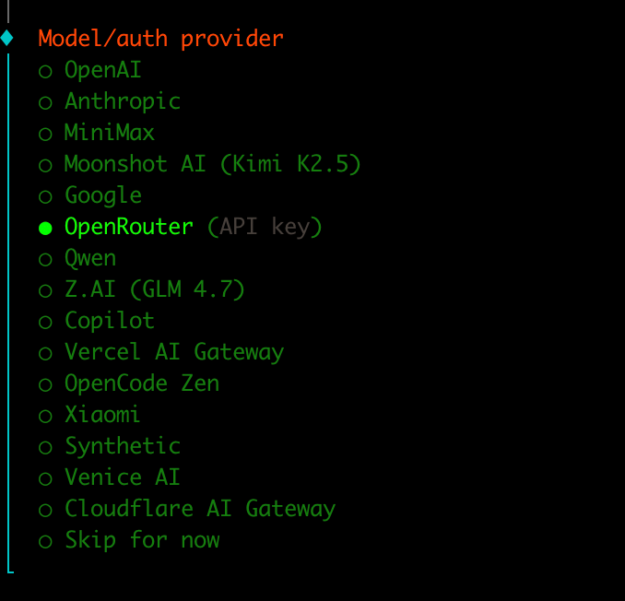Click the filled green OpenRouter bullet

(45, 228)
